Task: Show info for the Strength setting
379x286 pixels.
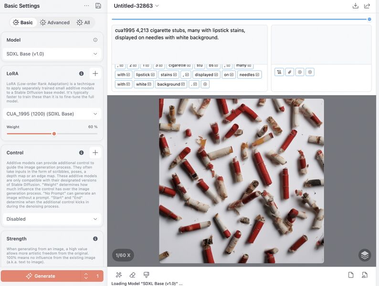Action: point(95,239)
